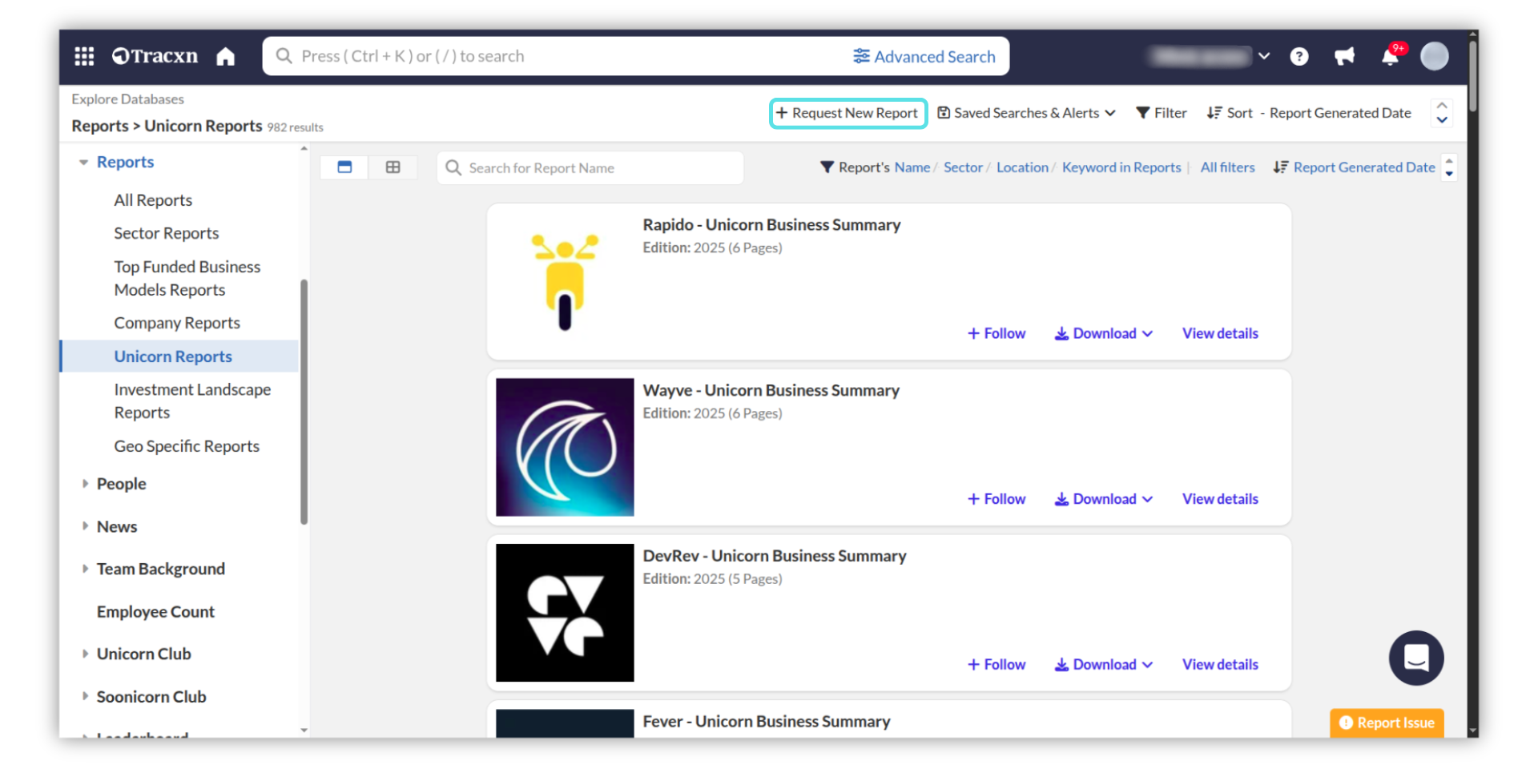The width and height of the screenshot is (1538, 769).
Task: Switch to list card view
Action: click(344, 167)
